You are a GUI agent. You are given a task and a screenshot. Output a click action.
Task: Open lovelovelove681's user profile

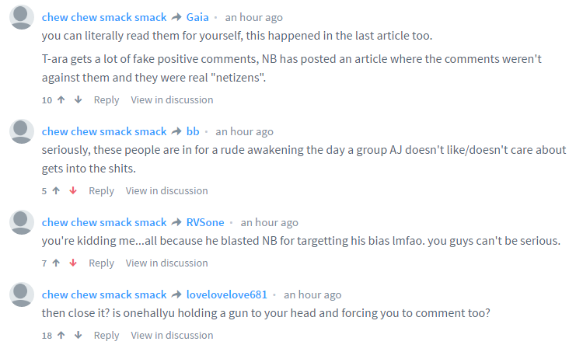[x=226, y=294]
